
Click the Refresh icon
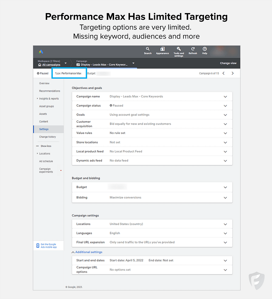tap(193, 50)
